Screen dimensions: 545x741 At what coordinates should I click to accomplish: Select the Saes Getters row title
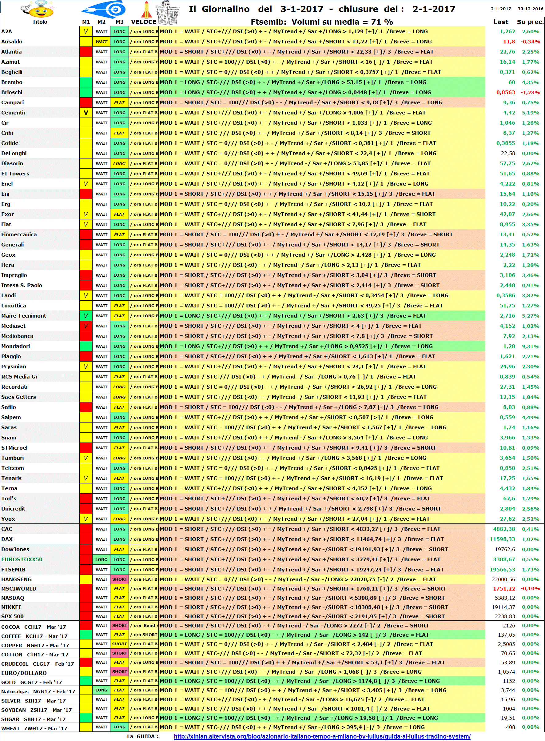click(x=18, y=397)
